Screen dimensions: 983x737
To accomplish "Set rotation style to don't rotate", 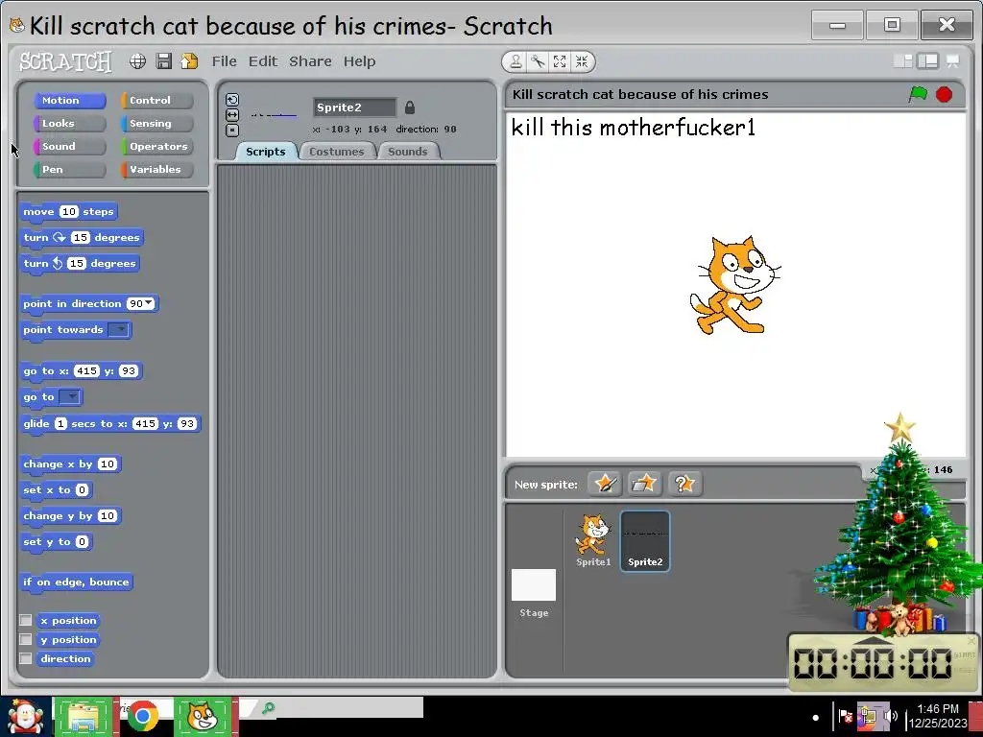I will pos(232,131).
